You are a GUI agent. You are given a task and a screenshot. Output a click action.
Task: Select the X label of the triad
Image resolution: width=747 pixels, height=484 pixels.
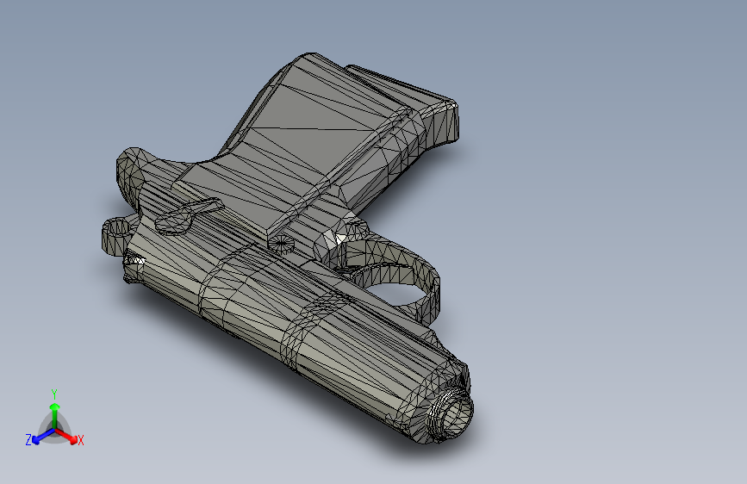point(80,440)
